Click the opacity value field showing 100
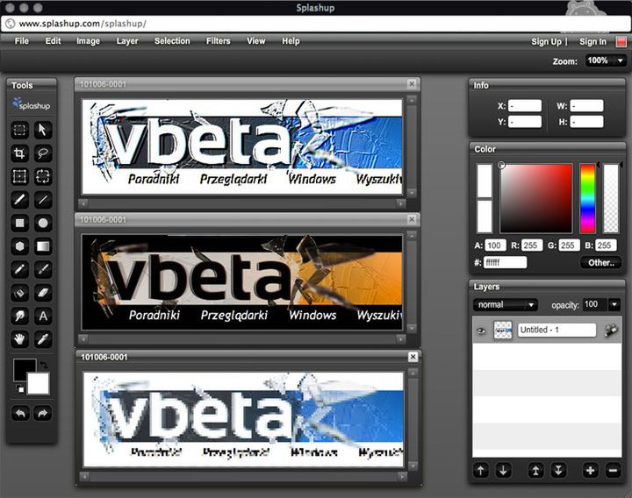 coord(594,305)
